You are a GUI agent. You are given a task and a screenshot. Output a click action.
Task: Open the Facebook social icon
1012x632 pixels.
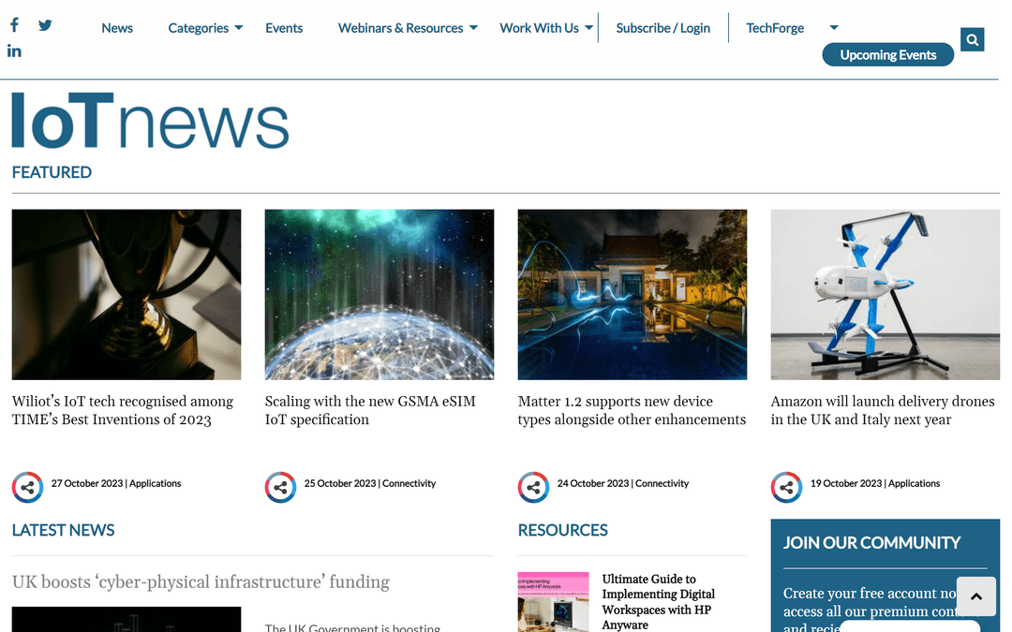coord(14,25)
